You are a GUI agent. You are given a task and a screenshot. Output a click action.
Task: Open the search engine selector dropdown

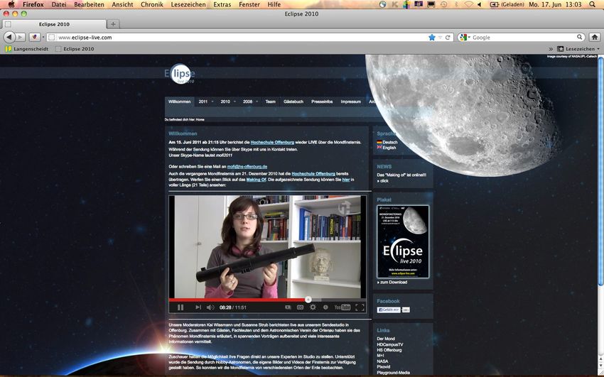464,38
